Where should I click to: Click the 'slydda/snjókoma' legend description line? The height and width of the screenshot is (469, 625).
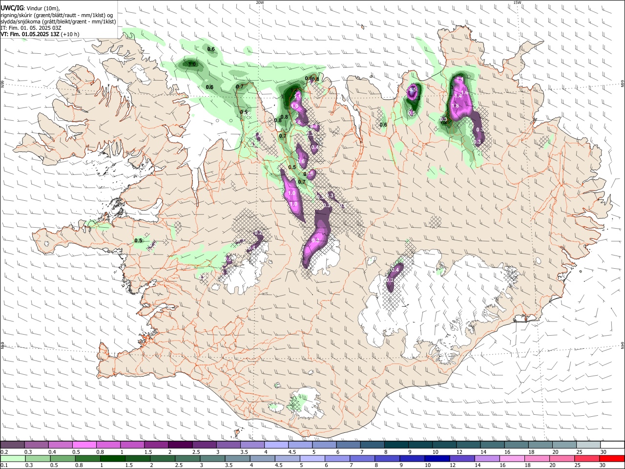[x=59, y=21]
